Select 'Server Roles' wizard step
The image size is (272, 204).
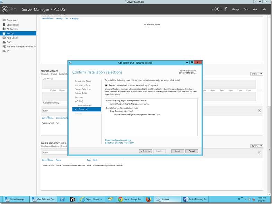pos(81,93)
